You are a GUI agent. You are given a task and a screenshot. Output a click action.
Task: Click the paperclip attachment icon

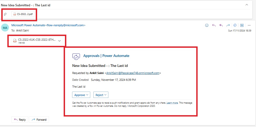5,14
